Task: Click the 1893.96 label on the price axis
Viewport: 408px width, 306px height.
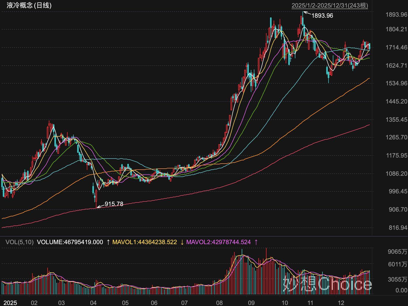Action: (396, 15)
